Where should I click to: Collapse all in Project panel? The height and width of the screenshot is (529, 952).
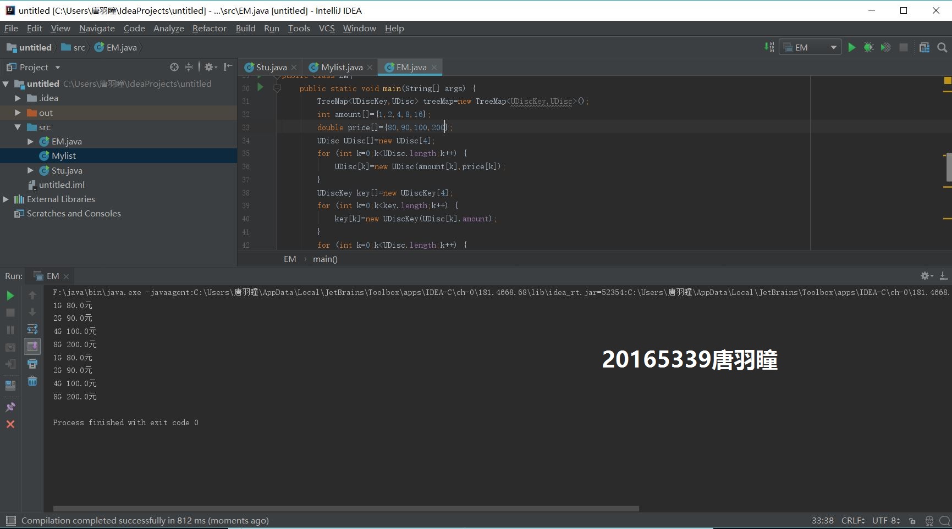[189, 67]
